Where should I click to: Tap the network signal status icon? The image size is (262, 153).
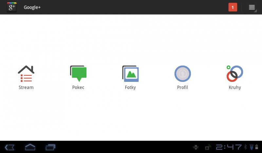click(252, 147)
